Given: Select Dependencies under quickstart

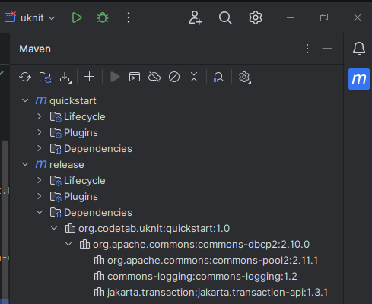Looking at the screenshot, I should click(176, 148).
